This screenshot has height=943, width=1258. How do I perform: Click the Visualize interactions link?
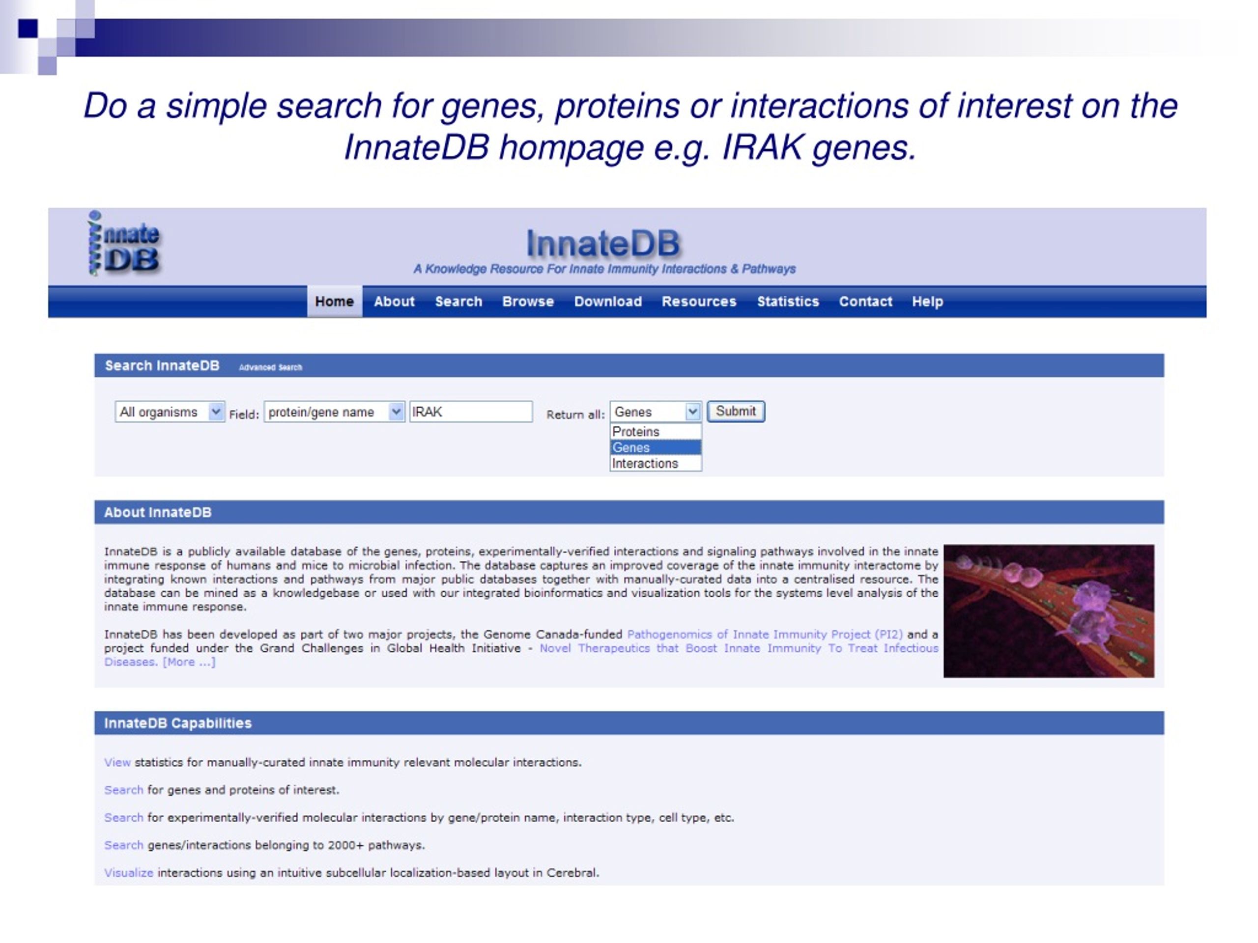pyautogui.click(x=129, y=872)
